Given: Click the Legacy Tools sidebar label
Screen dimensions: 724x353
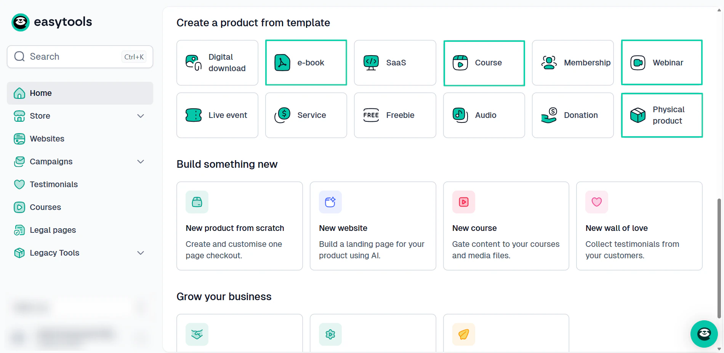Looking at the screenshot, I should pyautogui.click(x=54, y=253).
